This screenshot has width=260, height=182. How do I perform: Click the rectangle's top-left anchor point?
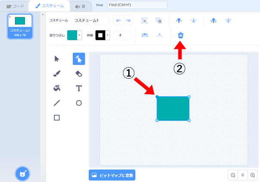[157, 97]
